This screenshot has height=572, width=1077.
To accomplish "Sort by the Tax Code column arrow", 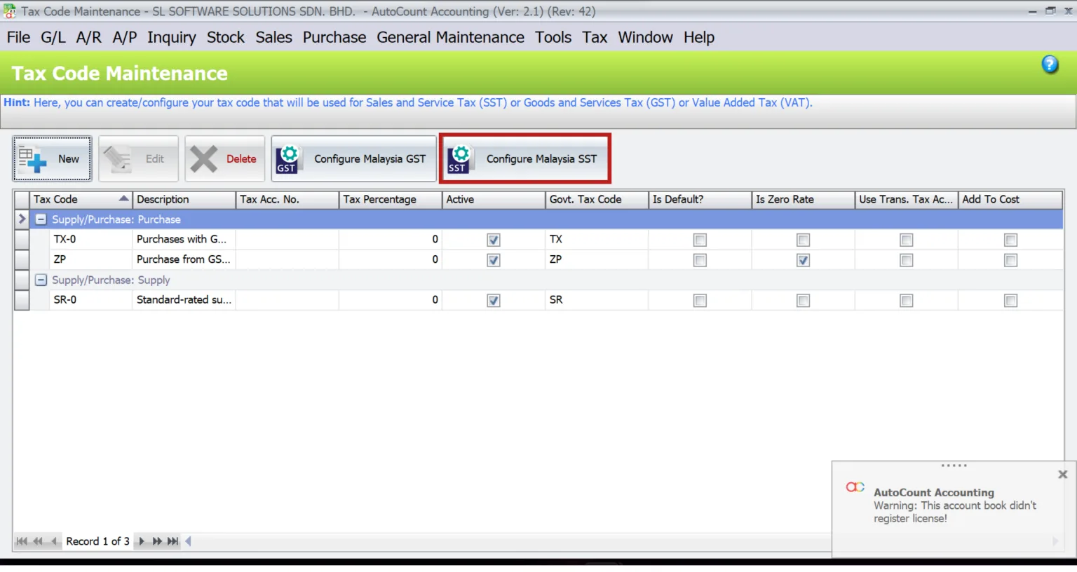I will [122, 199].
